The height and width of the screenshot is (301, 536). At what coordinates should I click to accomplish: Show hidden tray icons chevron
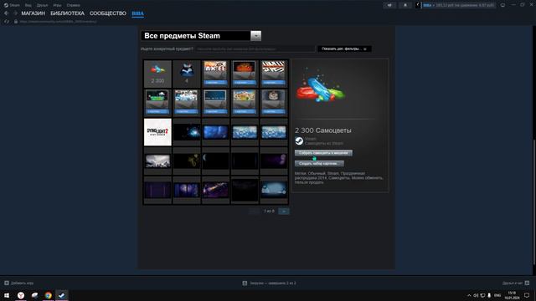469,295
